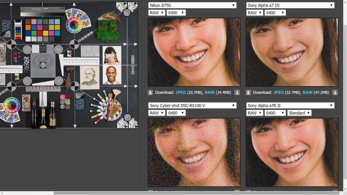This screenshot has height=195, width=347.
Task: Click the Sony Cyber-shot RX100 V noisy crop preview
Action: (194, 152)
